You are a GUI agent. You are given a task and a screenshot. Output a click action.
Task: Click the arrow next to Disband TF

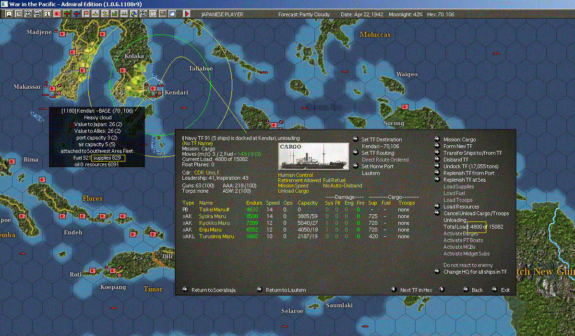pos(437,159)
